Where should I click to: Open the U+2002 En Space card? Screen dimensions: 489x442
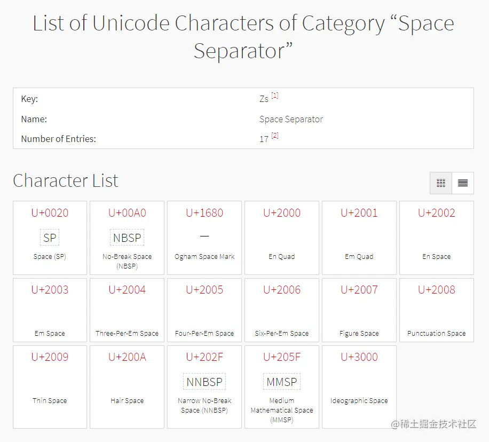point(437,238)
